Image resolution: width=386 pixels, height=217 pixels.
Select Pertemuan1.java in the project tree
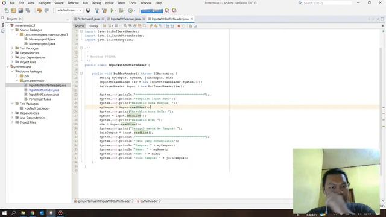pos(40,99)
